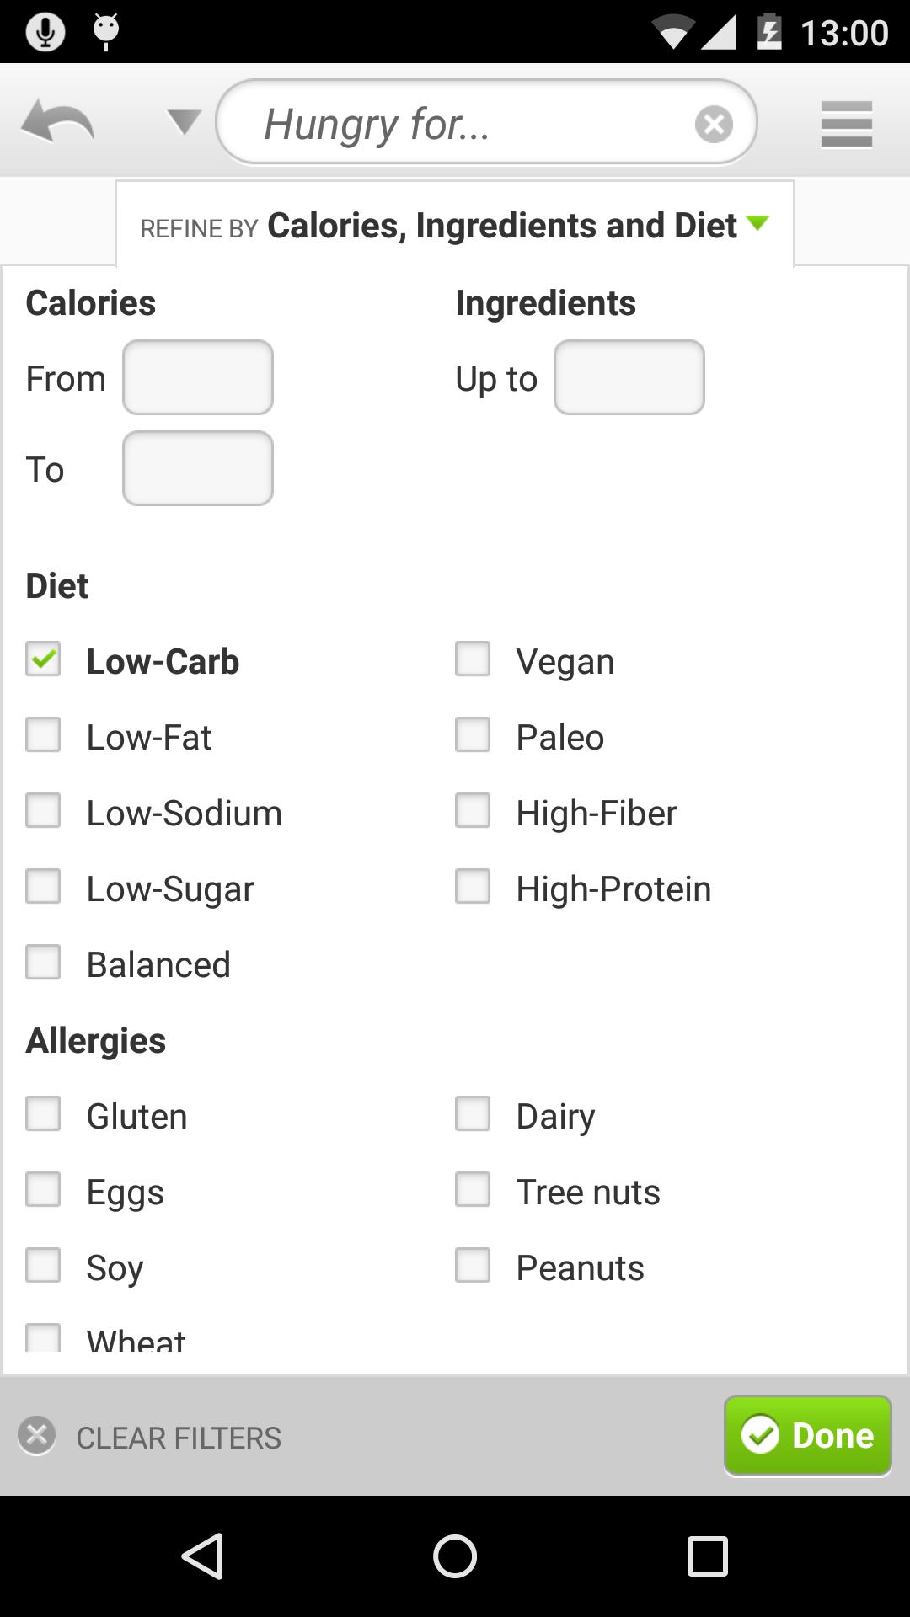Expand the gray dropdown arrow beside search

click(183, 123)
